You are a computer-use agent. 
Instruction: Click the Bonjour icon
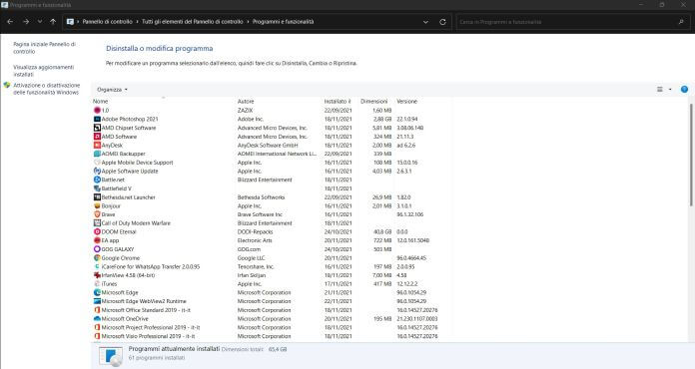point(97,205)
